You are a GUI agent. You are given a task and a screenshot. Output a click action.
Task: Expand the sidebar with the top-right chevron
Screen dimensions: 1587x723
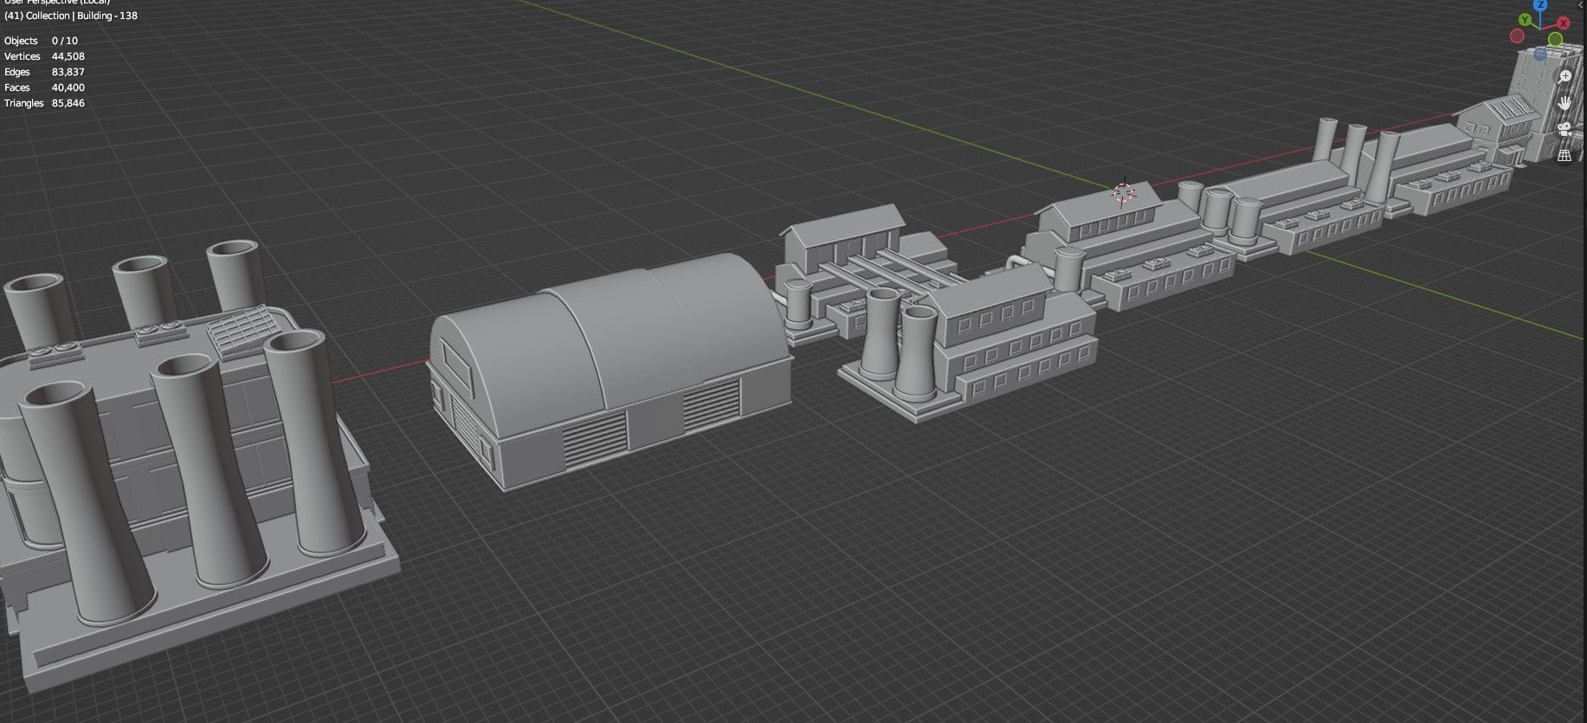1580,5
